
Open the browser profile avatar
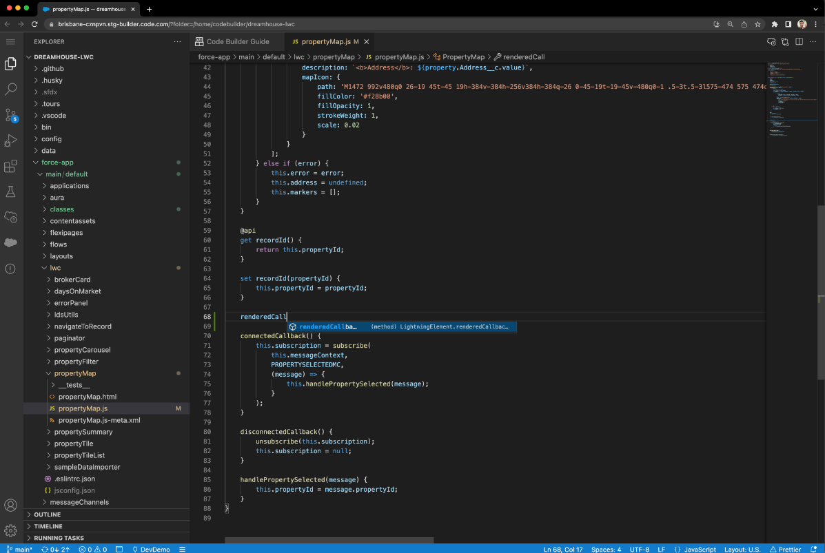click(802, 24)
